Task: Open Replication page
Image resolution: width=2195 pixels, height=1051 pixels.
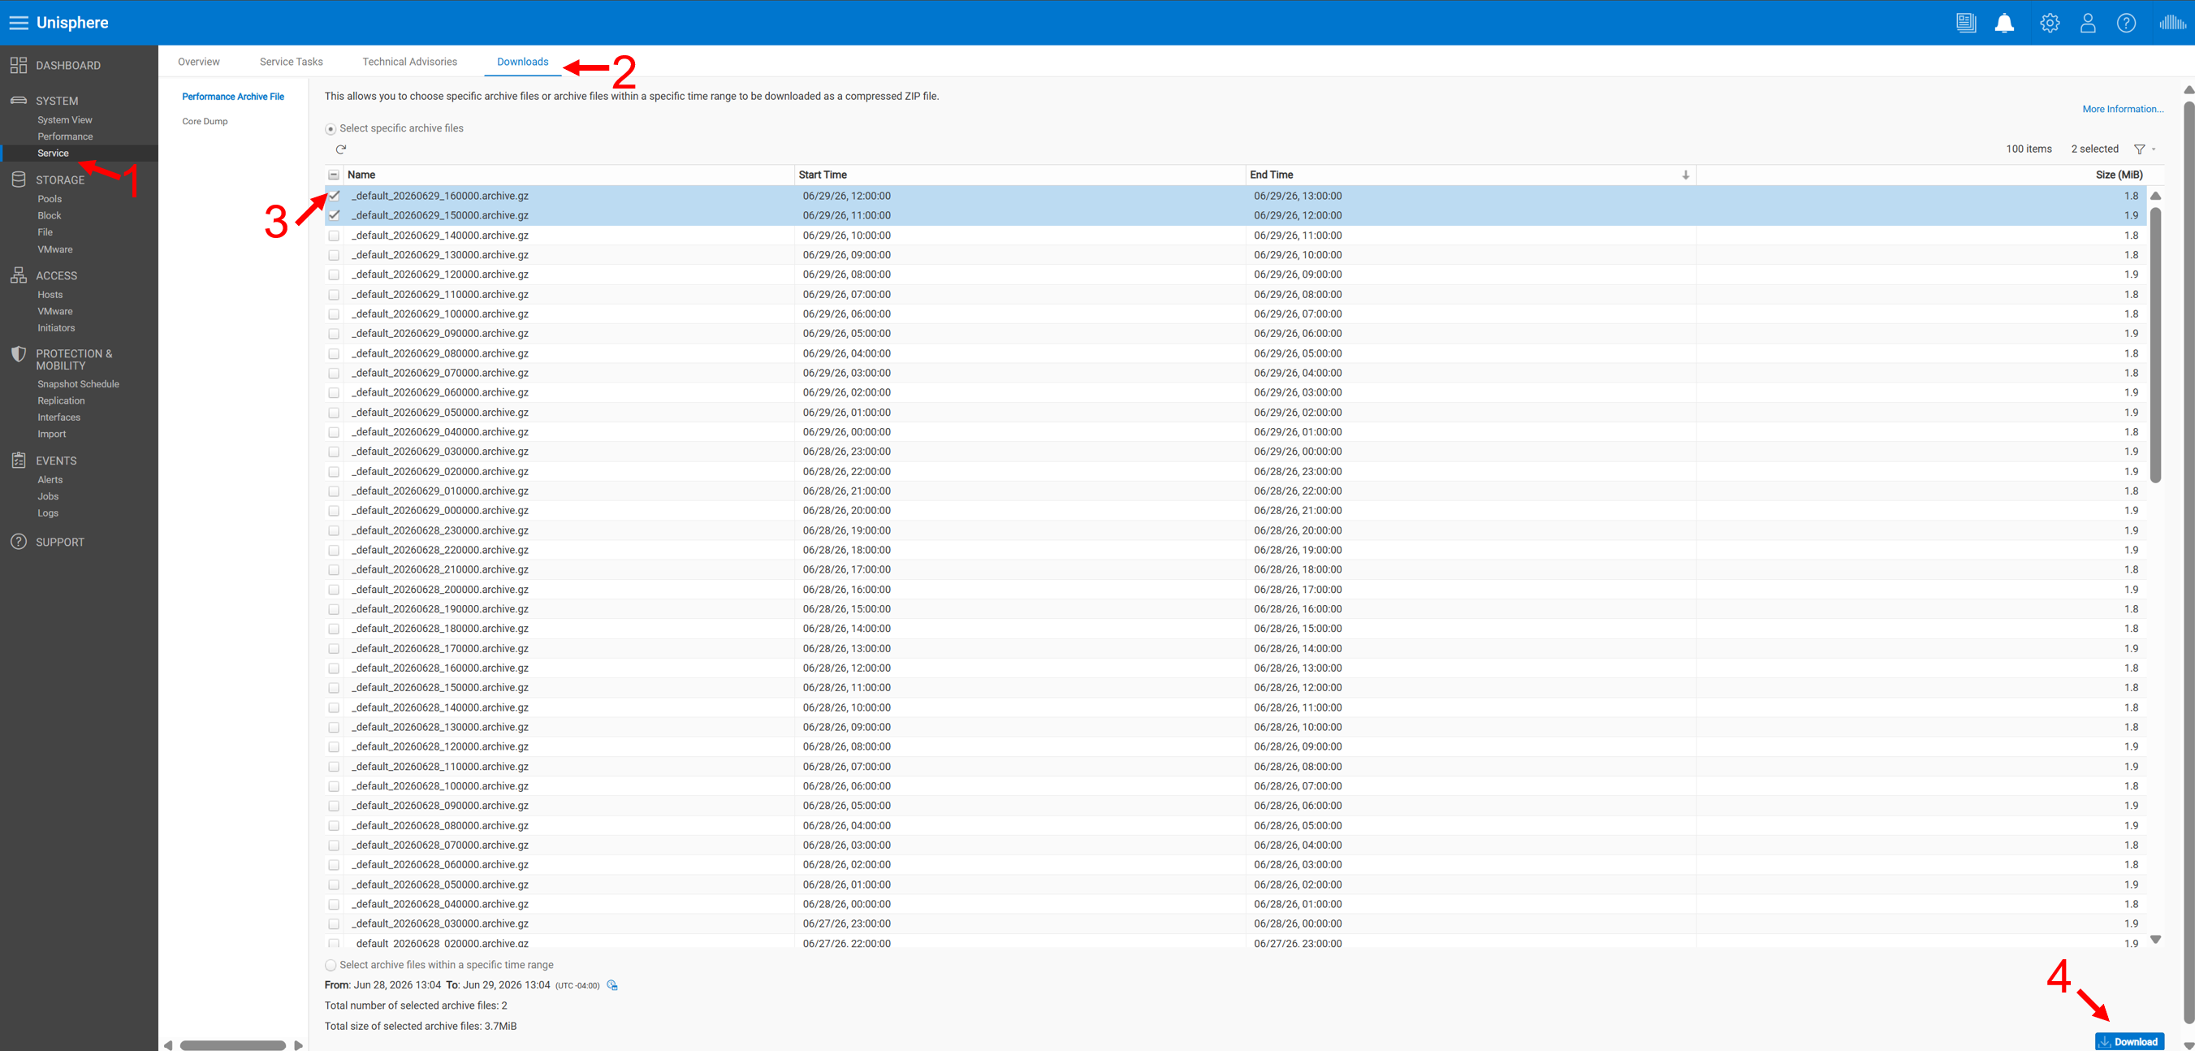Action: pyautogui.click(x=61, y=400)
